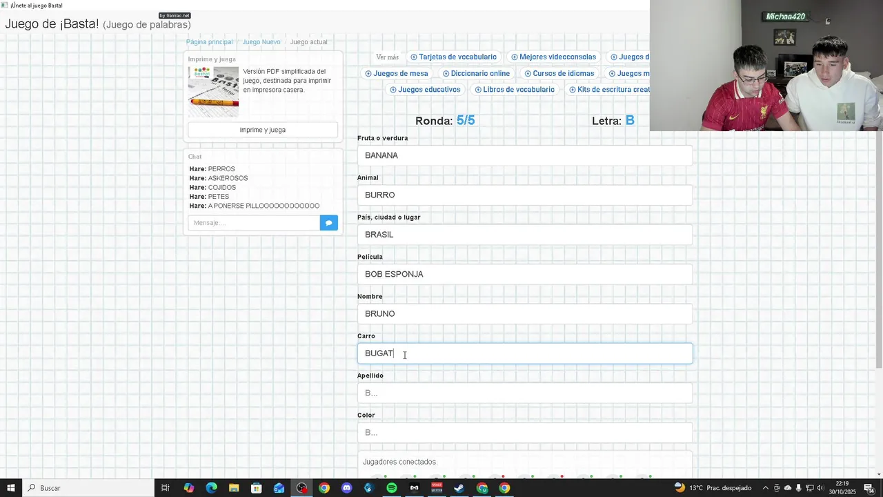Open Voicemeeter from the taskbar
The height and width of the screenshot is (497, 883).
[x=437, y=488]
